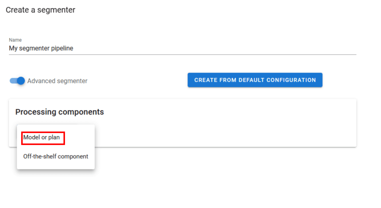
Task: Click the "Create a segmenter" page title
Action: tap(40, 10)
